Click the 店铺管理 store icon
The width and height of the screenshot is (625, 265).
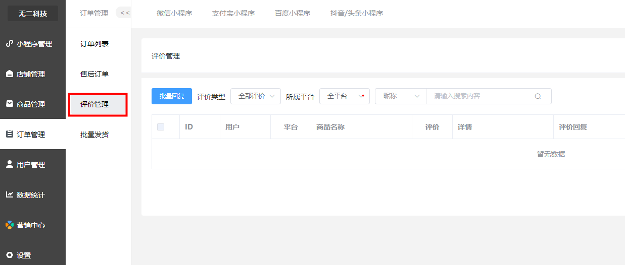coord(9,74)
